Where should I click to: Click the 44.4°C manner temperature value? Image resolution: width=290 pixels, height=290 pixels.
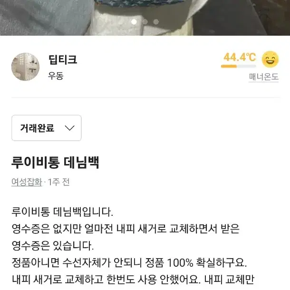point(240,57)
